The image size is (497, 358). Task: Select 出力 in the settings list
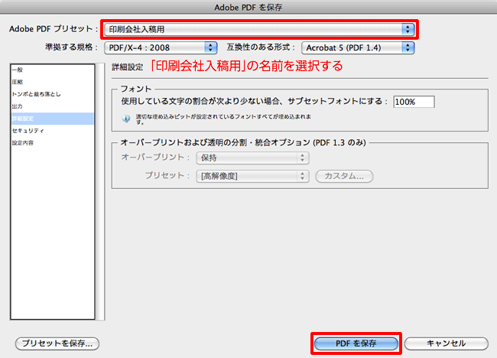pos(53,106)
